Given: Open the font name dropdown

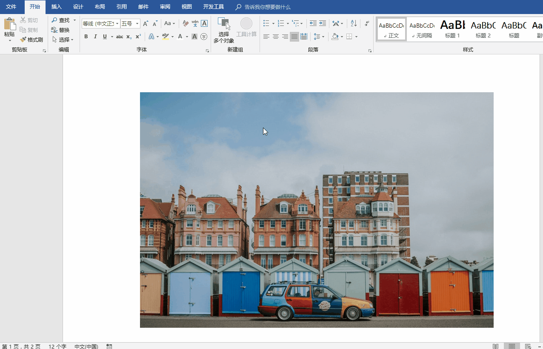Looking at the screenshot, I should 117,24.
